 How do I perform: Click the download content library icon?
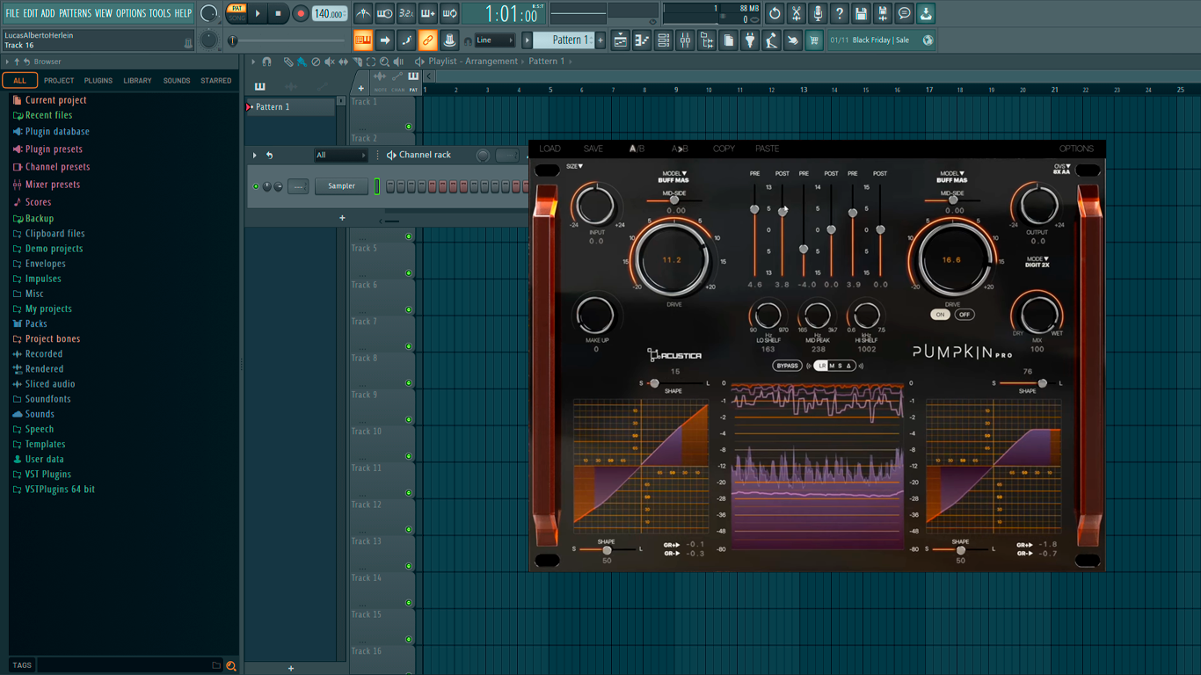tap(926, 13)
